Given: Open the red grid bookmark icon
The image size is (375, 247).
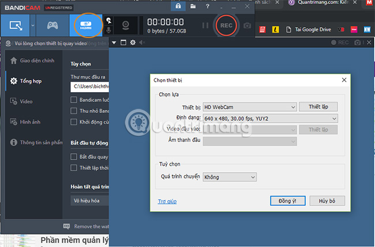Looking at the screenshot, I should (x=262, y=29).
